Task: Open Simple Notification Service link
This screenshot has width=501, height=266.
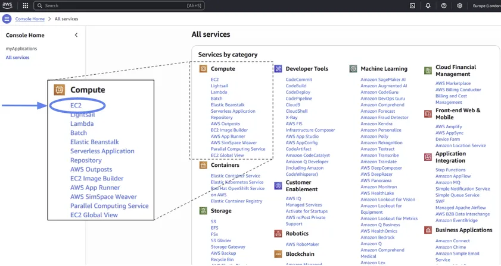Action: 462,189
